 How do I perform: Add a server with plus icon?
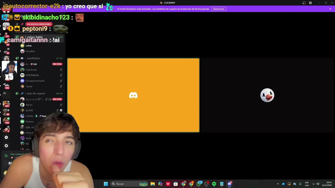click(x=6, y=137)
